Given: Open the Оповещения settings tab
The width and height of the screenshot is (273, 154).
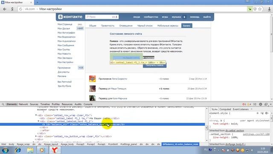Looking at the screenshot, I should 126,26.
